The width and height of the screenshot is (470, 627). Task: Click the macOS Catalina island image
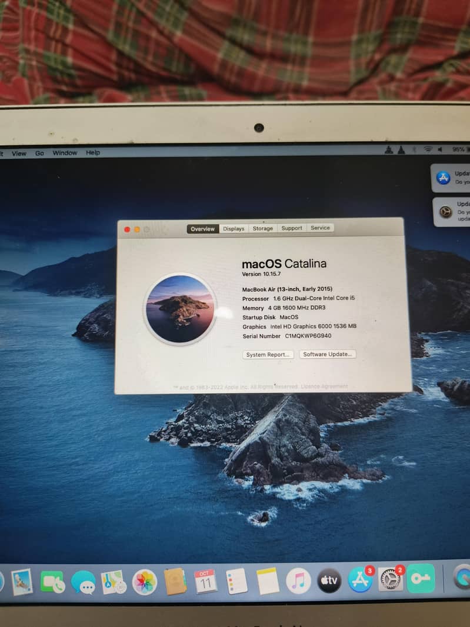tap(179, 309)
